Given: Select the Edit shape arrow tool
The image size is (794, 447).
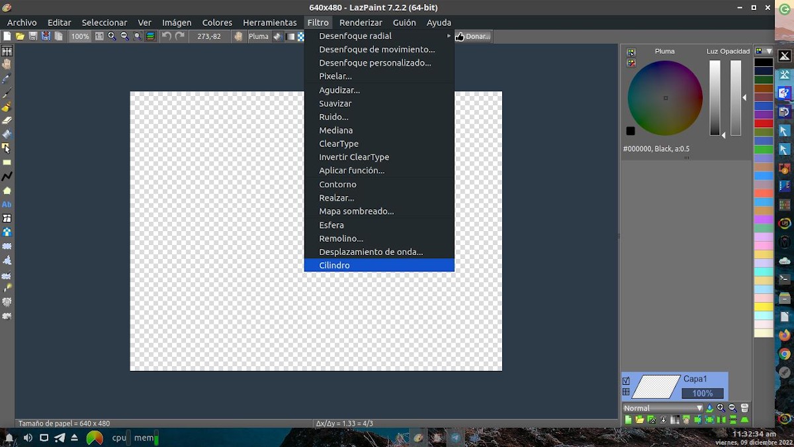Looking at the screenshot, I should (7, 148).
